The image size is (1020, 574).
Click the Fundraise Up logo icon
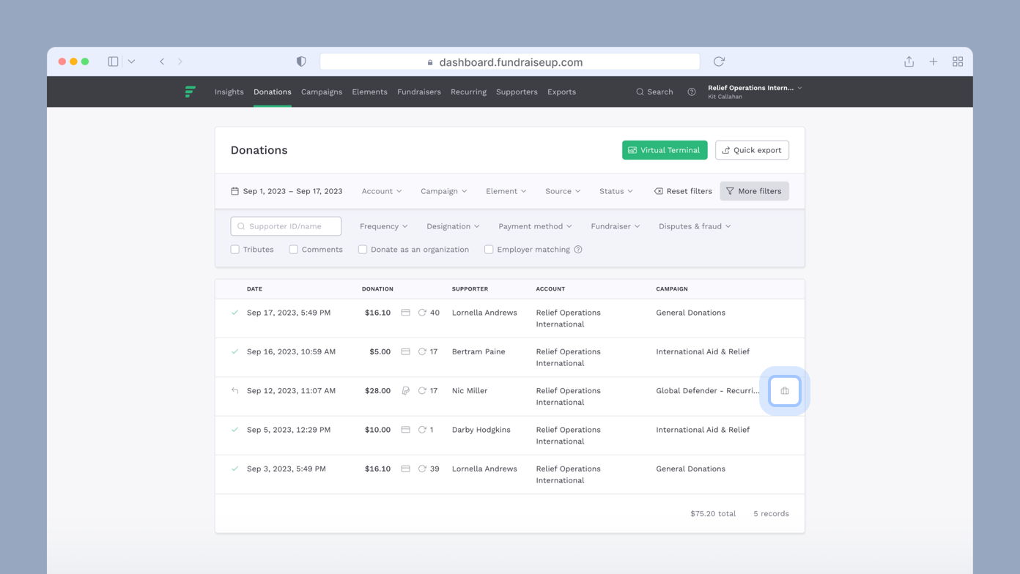pos(191,92)
